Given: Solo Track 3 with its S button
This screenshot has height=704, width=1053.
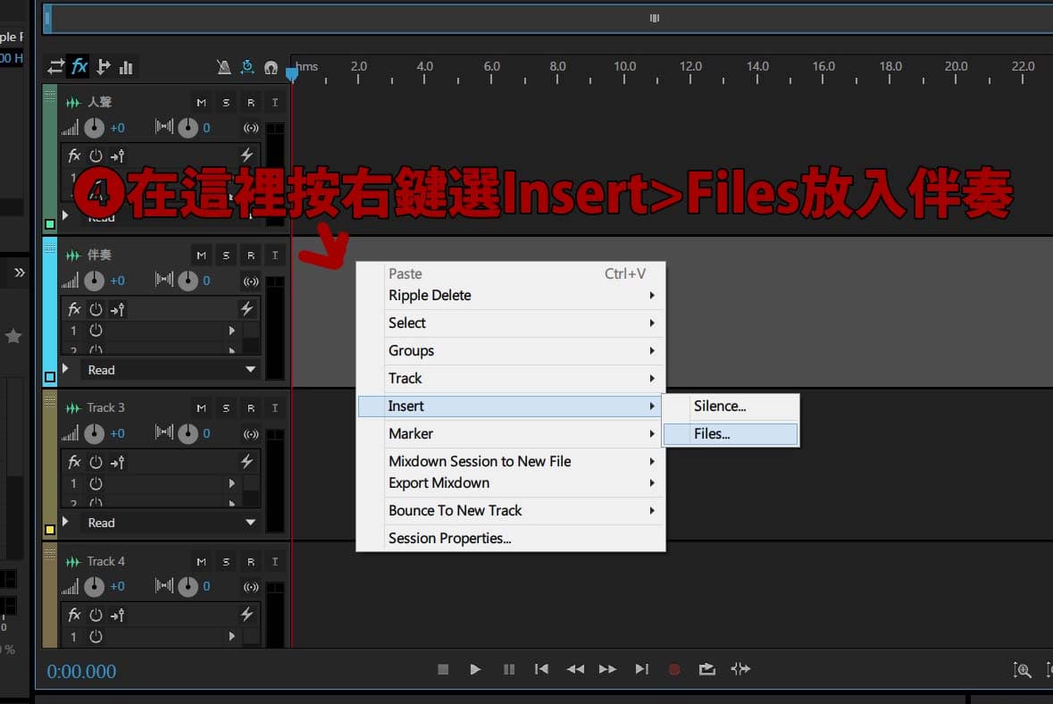Looking at the screenshot, I should [226, 408].
